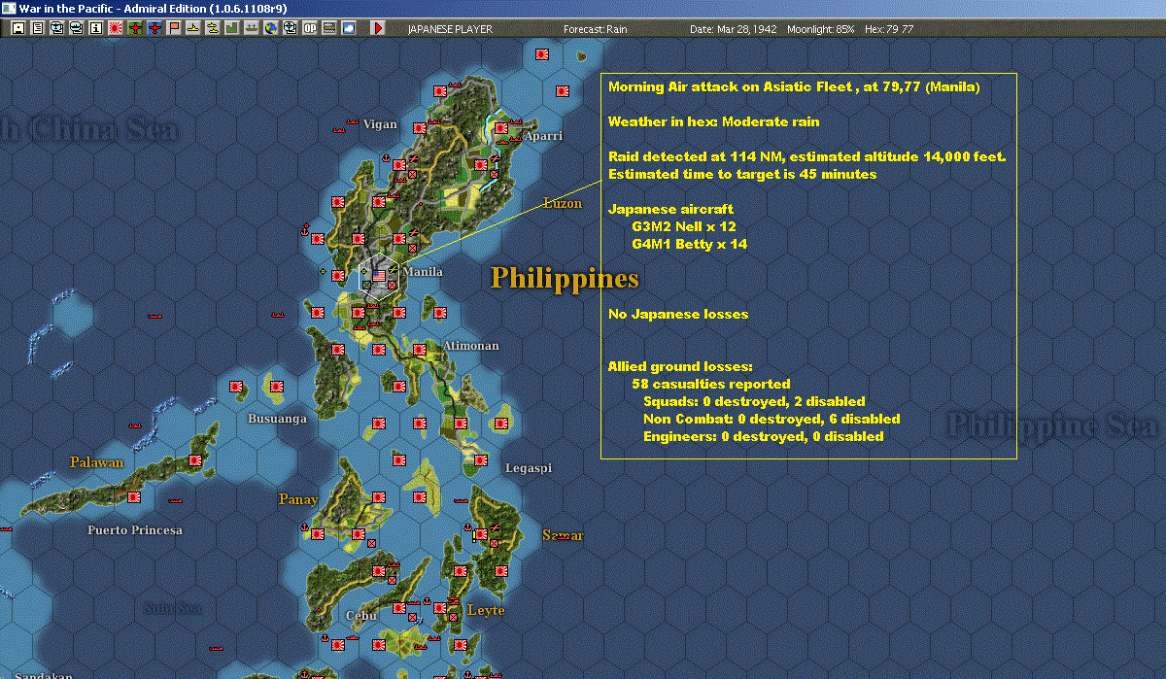Click the brick pattern toolbar icon

pos(329,28)
